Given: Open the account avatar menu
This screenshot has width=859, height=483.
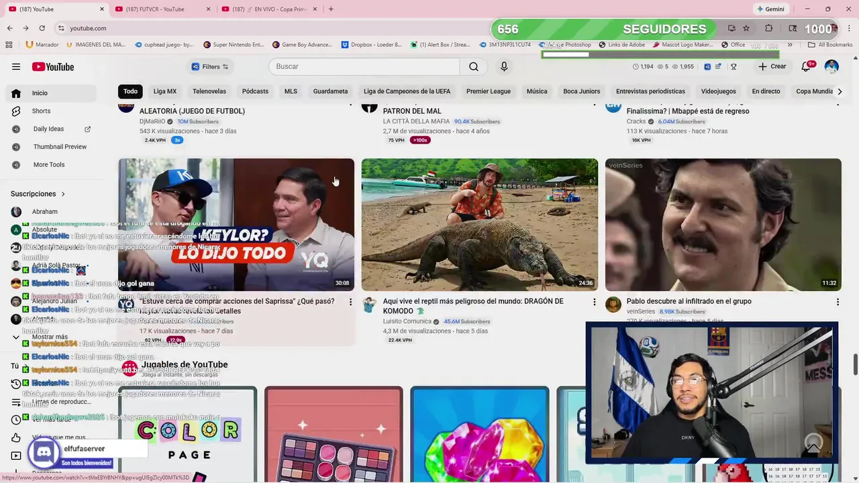Looking at the screenshot, I should 831,66.
